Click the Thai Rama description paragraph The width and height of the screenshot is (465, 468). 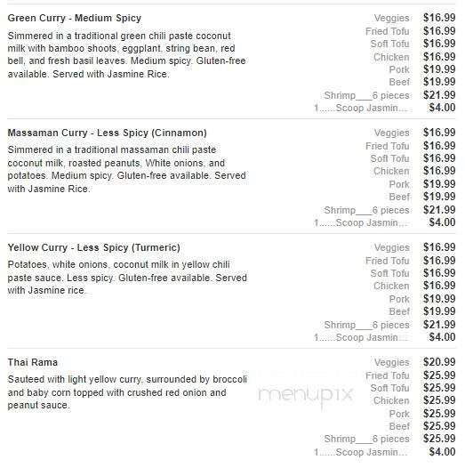tap(127, 392)
